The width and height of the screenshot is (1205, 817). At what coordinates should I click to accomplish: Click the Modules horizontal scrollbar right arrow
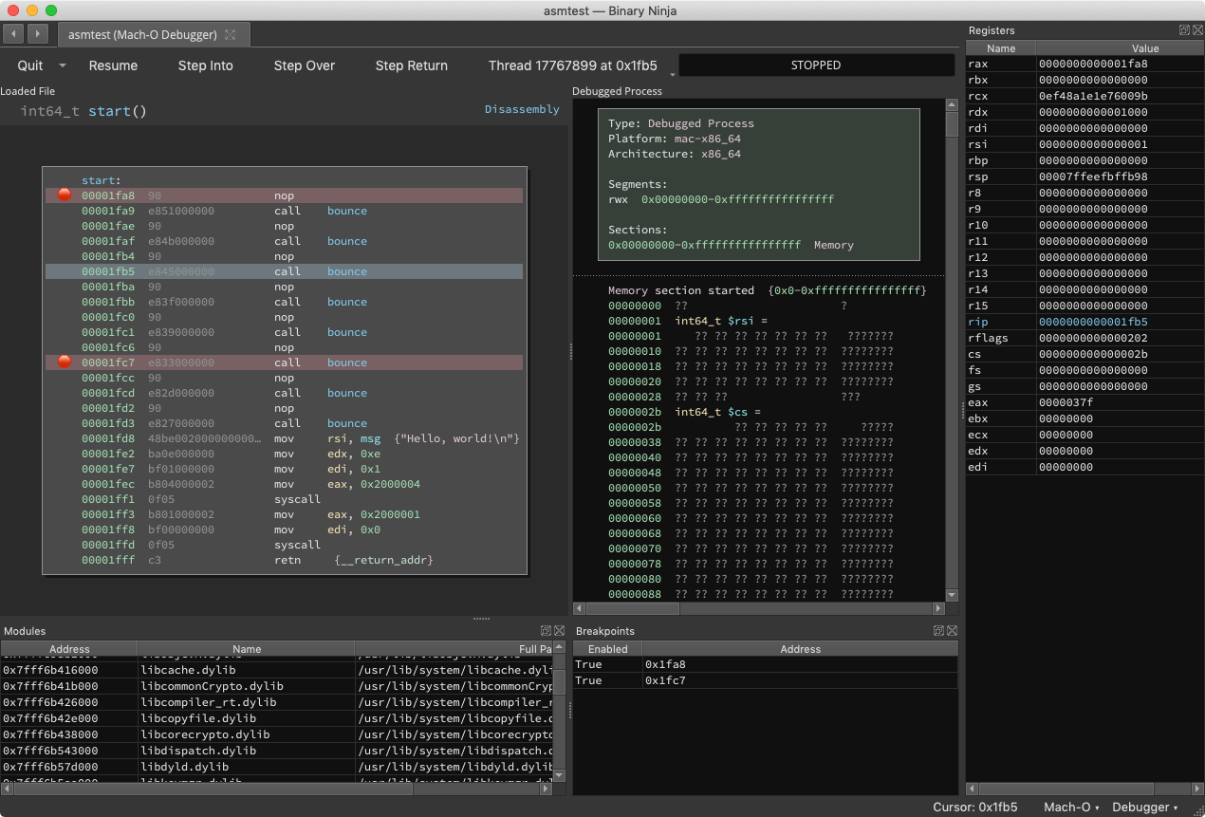click(546, 788)
